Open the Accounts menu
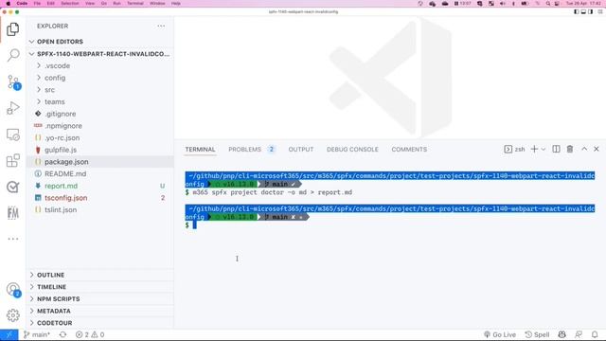606x341 pixels. (x=12, y=289)
